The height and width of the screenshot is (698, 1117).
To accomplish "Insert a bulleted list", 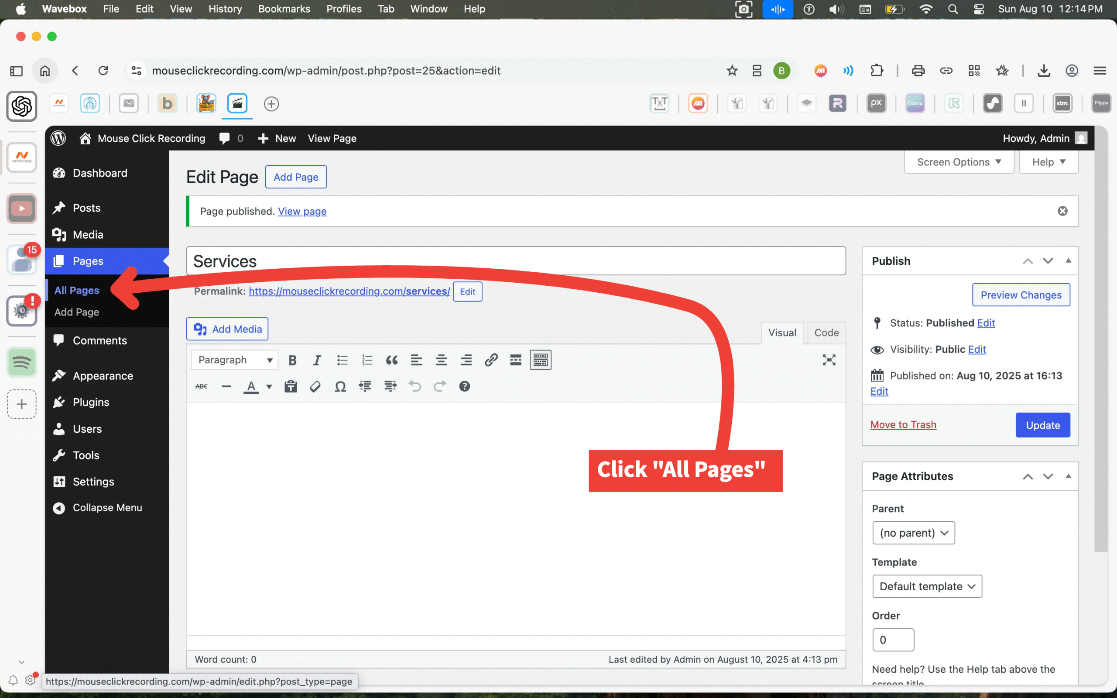I will [x=342, y=360].
